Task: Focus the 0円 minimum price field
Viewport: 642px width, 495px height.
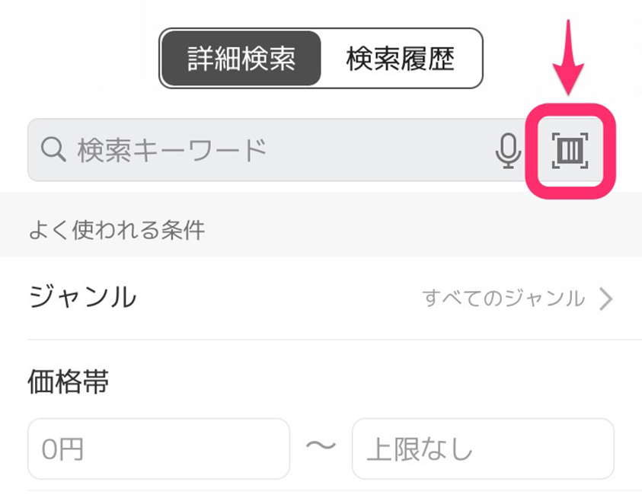Action: pos(159,449)
